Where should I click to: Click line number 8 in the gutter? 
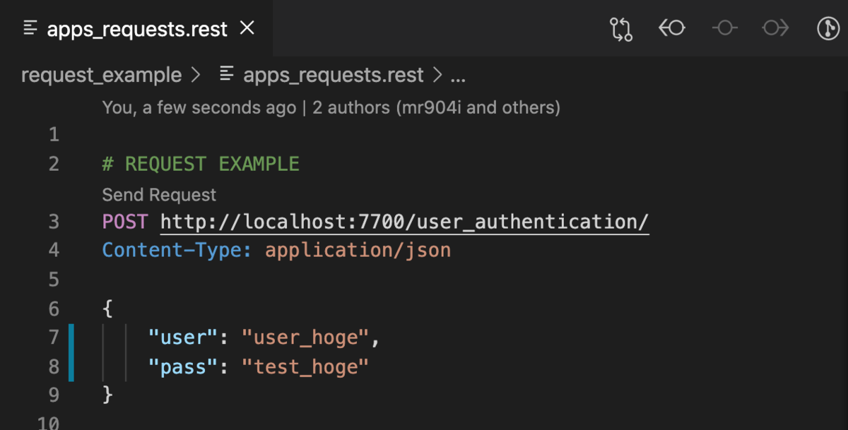click(x=54, y=366)
